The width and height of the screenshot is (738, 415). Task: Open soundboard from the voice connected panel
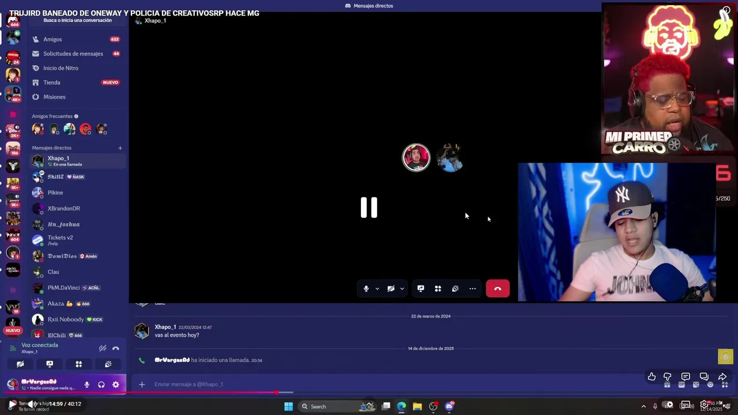point(108,364)
